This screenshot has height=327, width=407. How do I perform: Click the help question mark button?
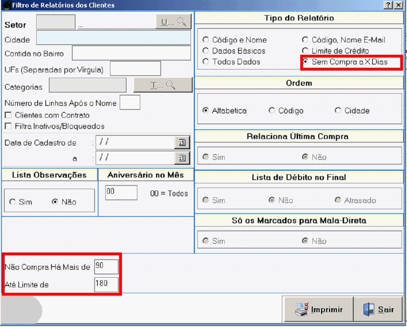[388, 5]
